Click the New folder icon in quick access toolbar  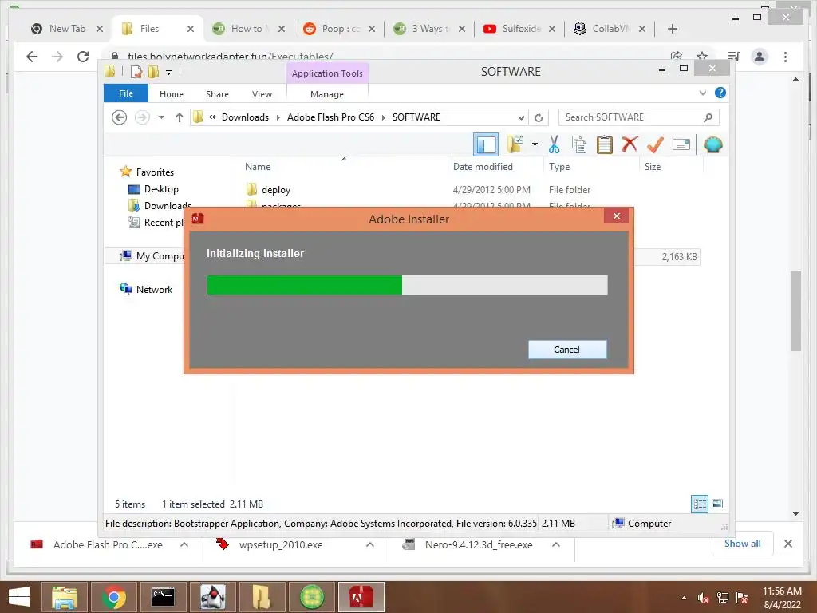tap(154, 72)
